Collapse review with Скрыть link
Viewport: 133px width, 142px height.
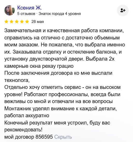pos(63,137)
